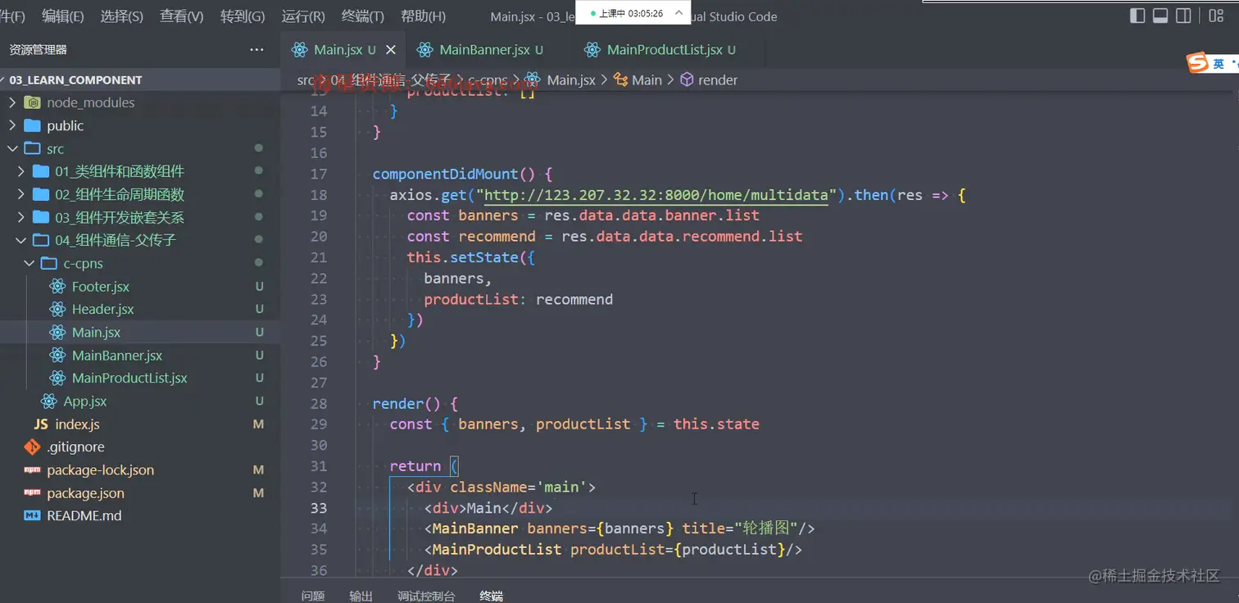Click line number 17 in the gutter
Viewport: 1239px width, 603px height.
coord(319,174)
